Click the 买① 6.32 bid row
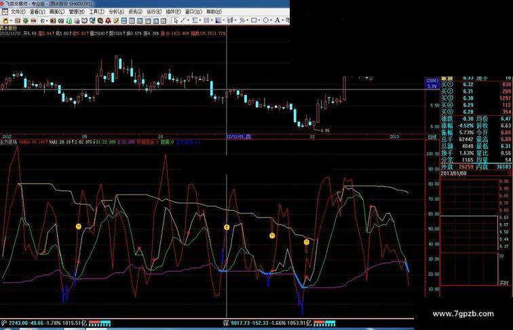Image resolution: width=513 pixels, height=330 pixels. coord(476,84)
